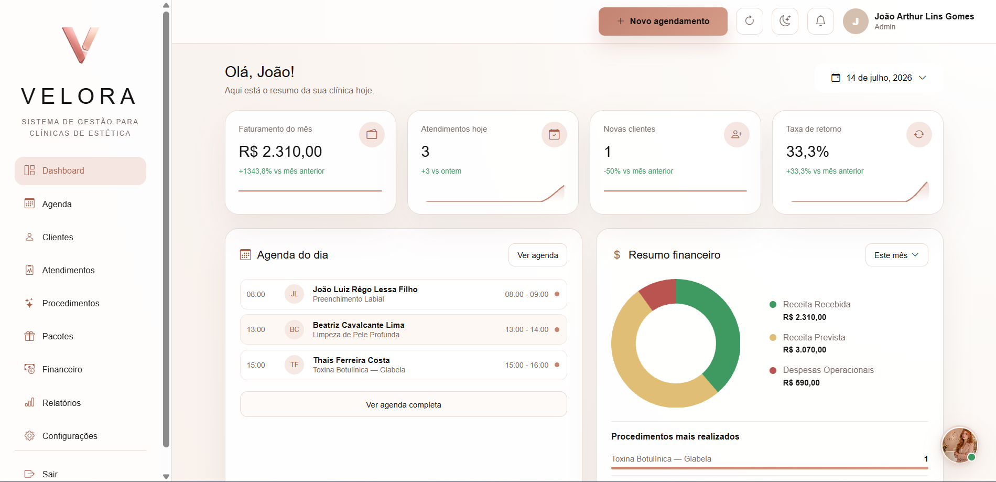Click the Sair logout icon

(29, 474)
